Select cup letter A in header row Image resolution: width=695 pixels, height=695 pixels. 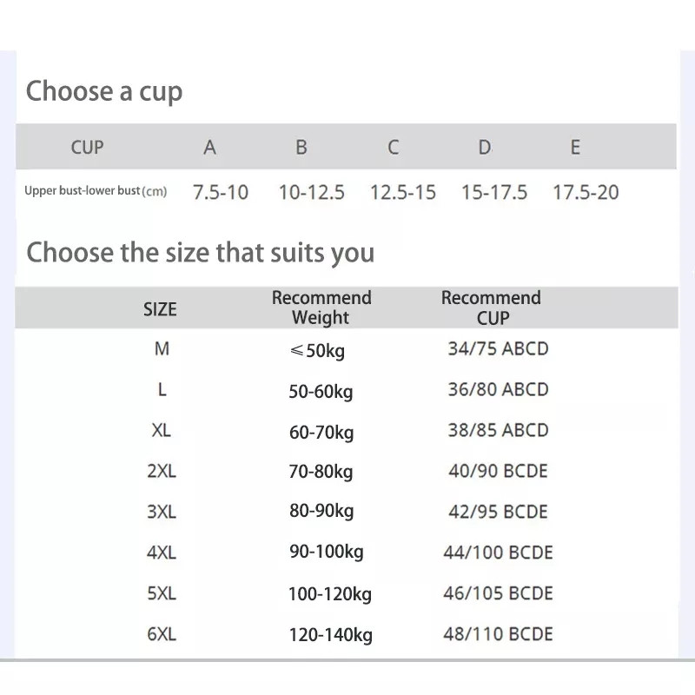pos(209,148)
